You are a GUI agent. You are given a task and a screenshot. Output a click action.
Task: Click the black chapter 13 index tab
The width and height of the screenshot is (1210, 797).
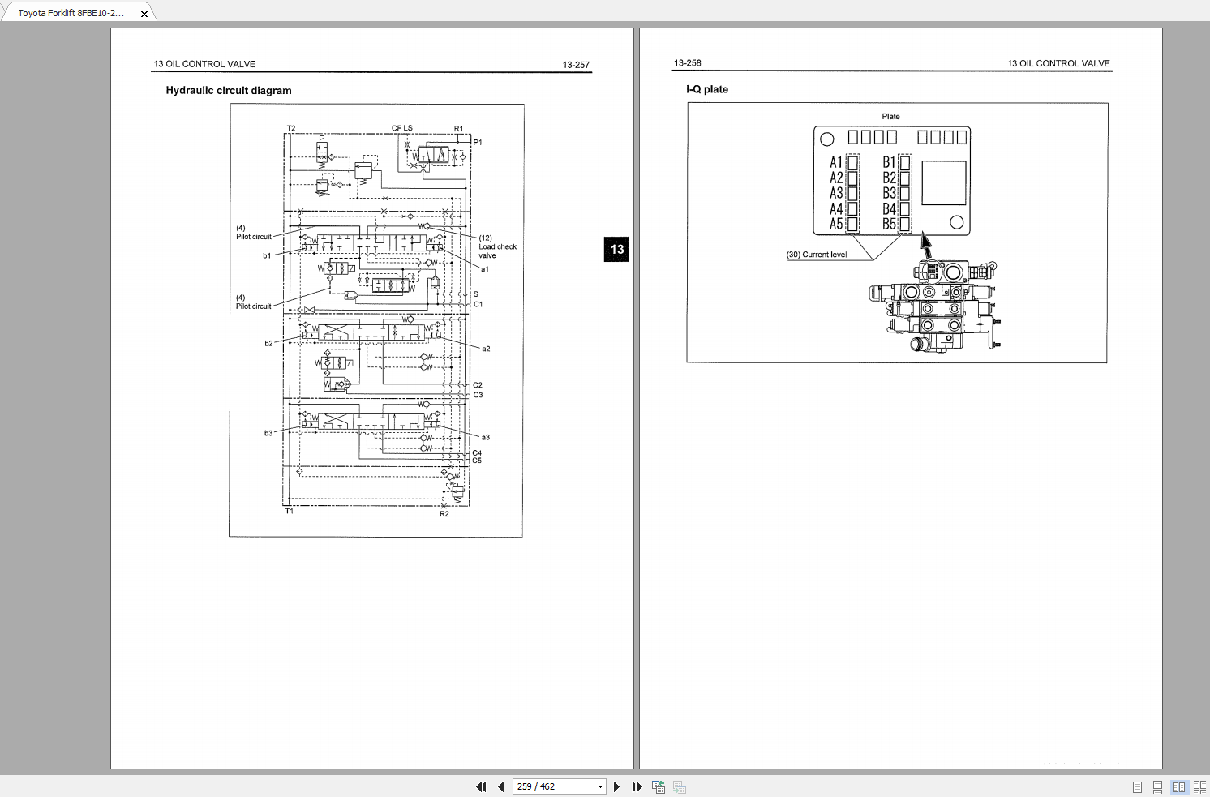click(616, 249)
